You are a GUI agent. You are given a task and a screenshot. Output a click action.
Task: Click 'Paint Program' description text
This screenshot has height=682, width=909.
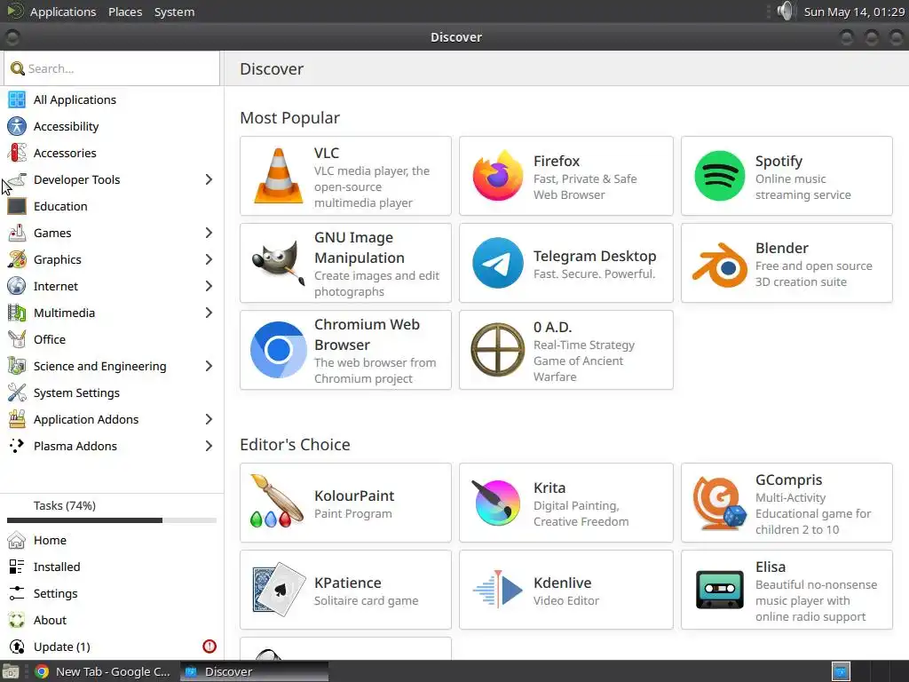(x=353, y=514)
